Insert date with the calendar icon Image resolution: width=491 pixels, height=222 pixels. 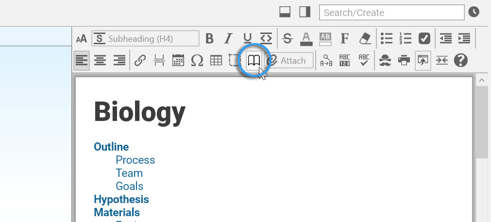click(x=178, y=61)
